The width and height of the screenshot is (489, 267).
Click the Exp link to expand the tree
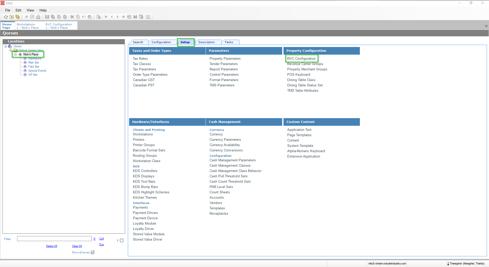click(x=101, y=245)
